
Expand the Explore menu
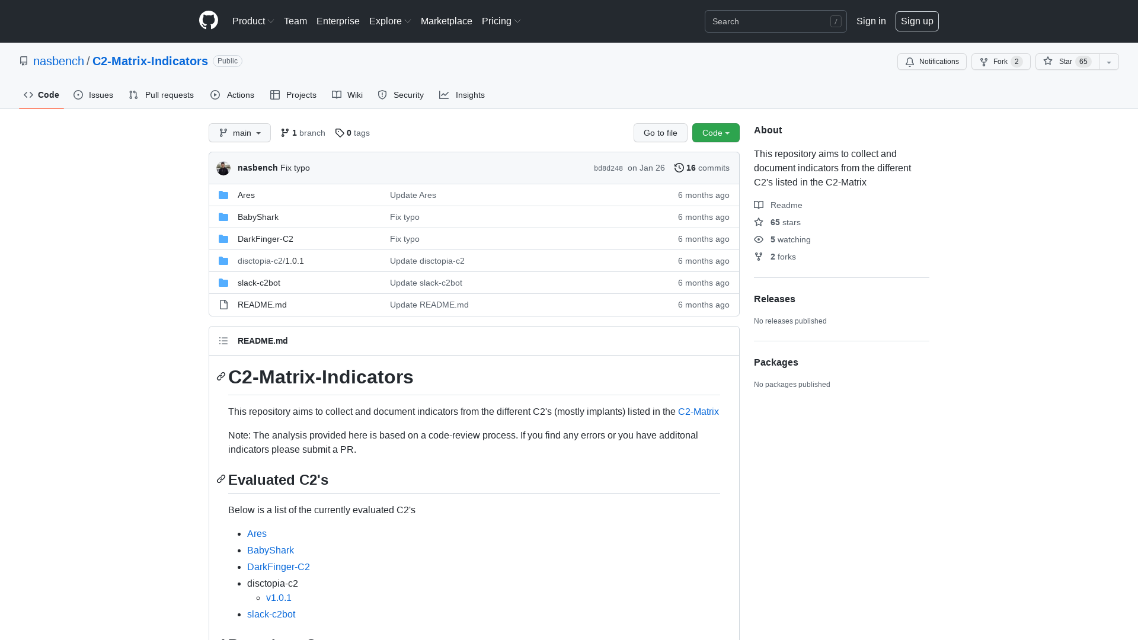pyautogui.click(x=390, y=21)
